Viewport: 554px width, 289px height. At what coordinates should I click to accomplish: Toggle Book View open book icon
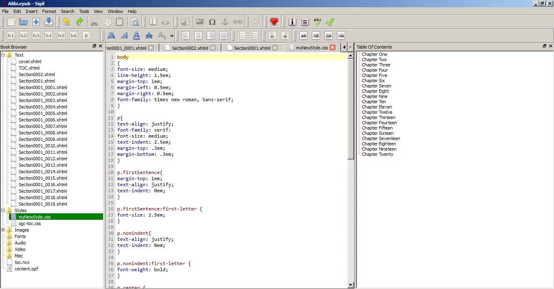click(x=153, y=22)
